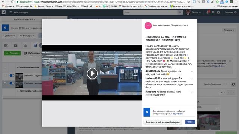Focus the Поиск search field in header
Screen dimensions: 239x134
[x=150, y=12]
